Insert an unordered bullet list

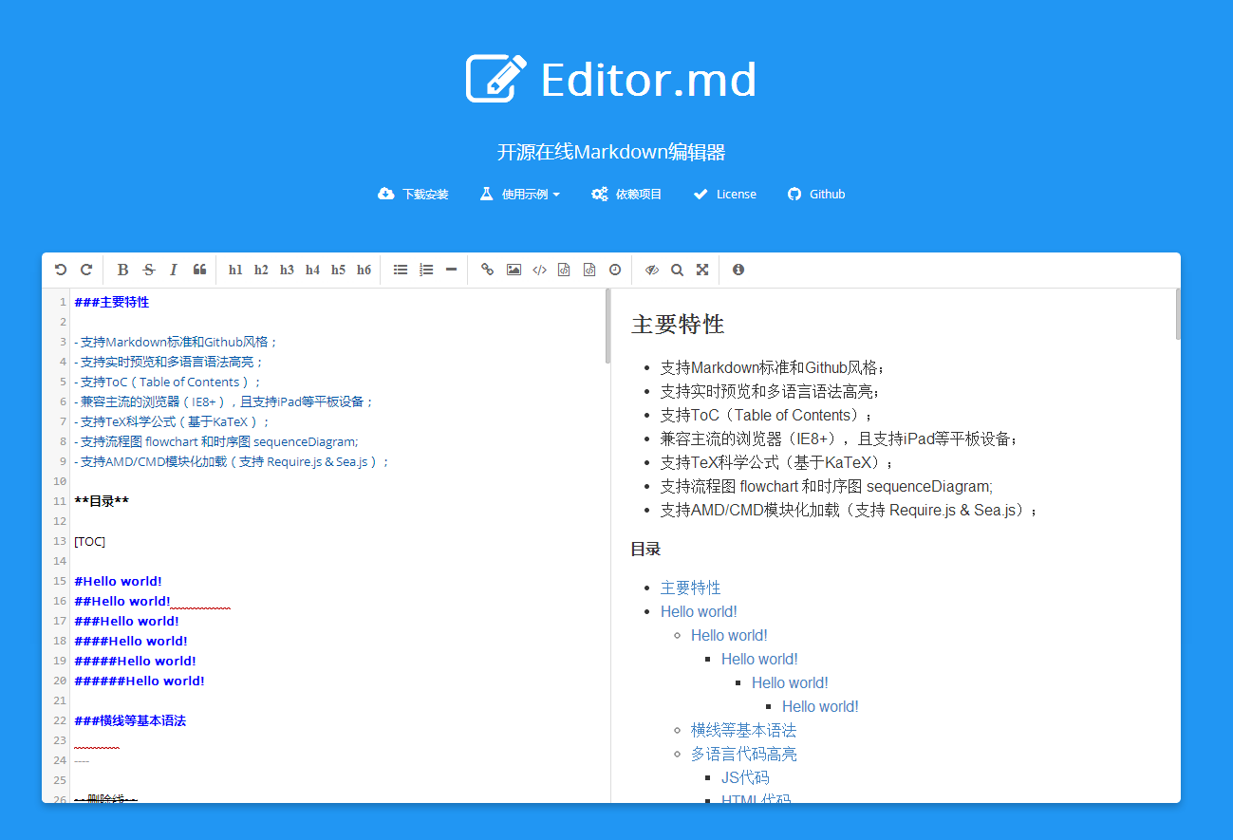[401, 271]
